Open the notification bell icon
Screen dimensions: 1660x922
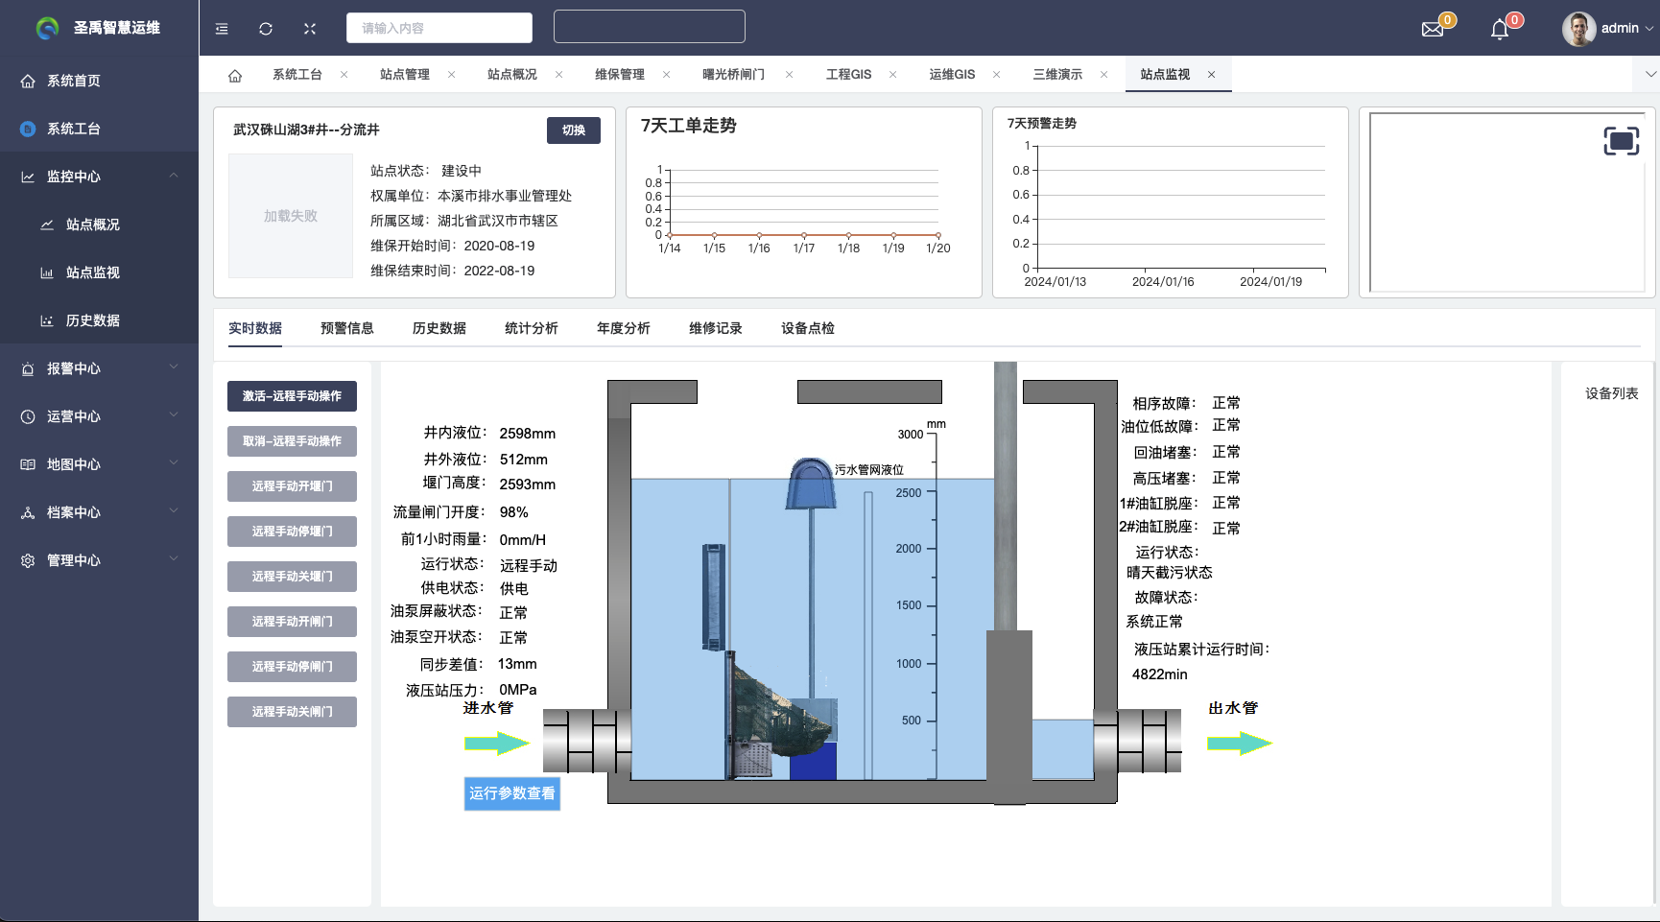pos(1500,29)
